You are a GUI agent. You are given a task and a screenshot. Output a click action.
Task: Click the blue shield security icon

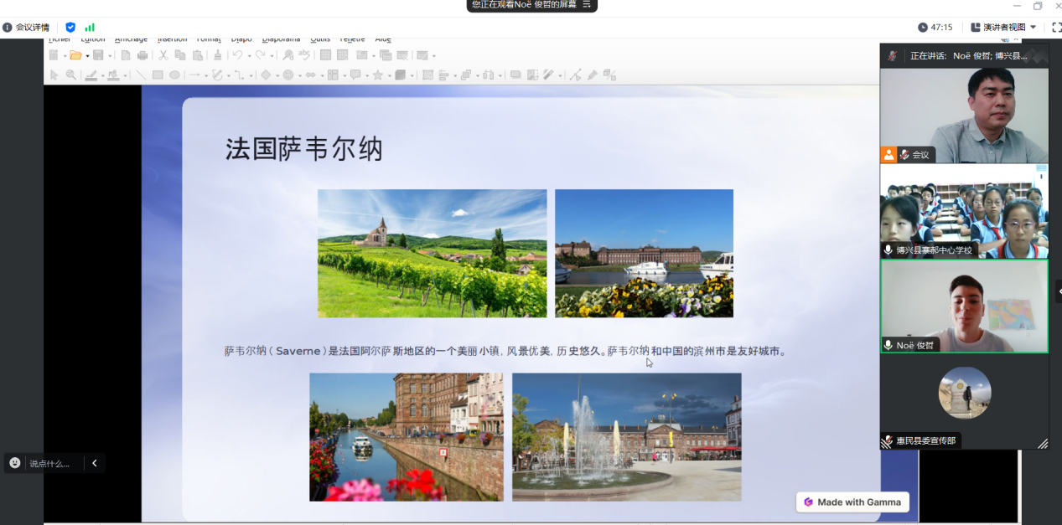click(70, 27)
